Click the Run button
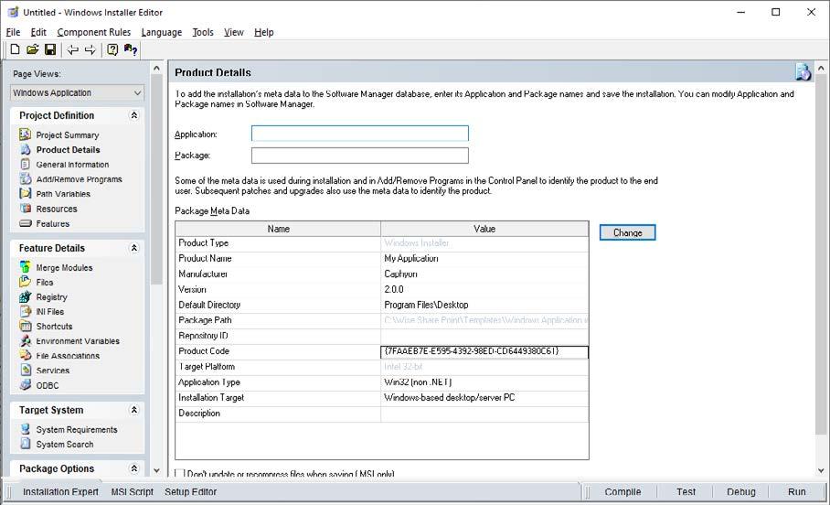 pos(797,492)
